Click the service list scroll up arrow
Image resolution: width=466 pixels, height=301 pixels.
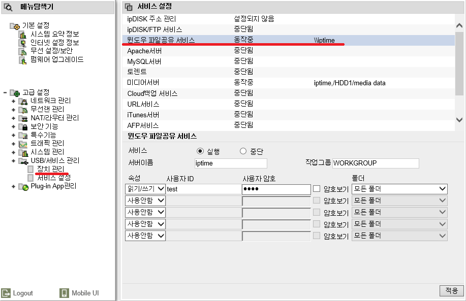(x=459, y=26)
